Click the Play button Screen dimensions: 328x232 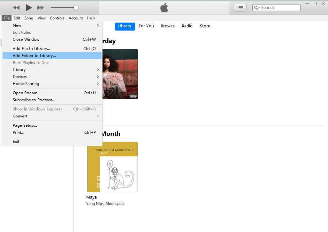[x=29, y=8]
